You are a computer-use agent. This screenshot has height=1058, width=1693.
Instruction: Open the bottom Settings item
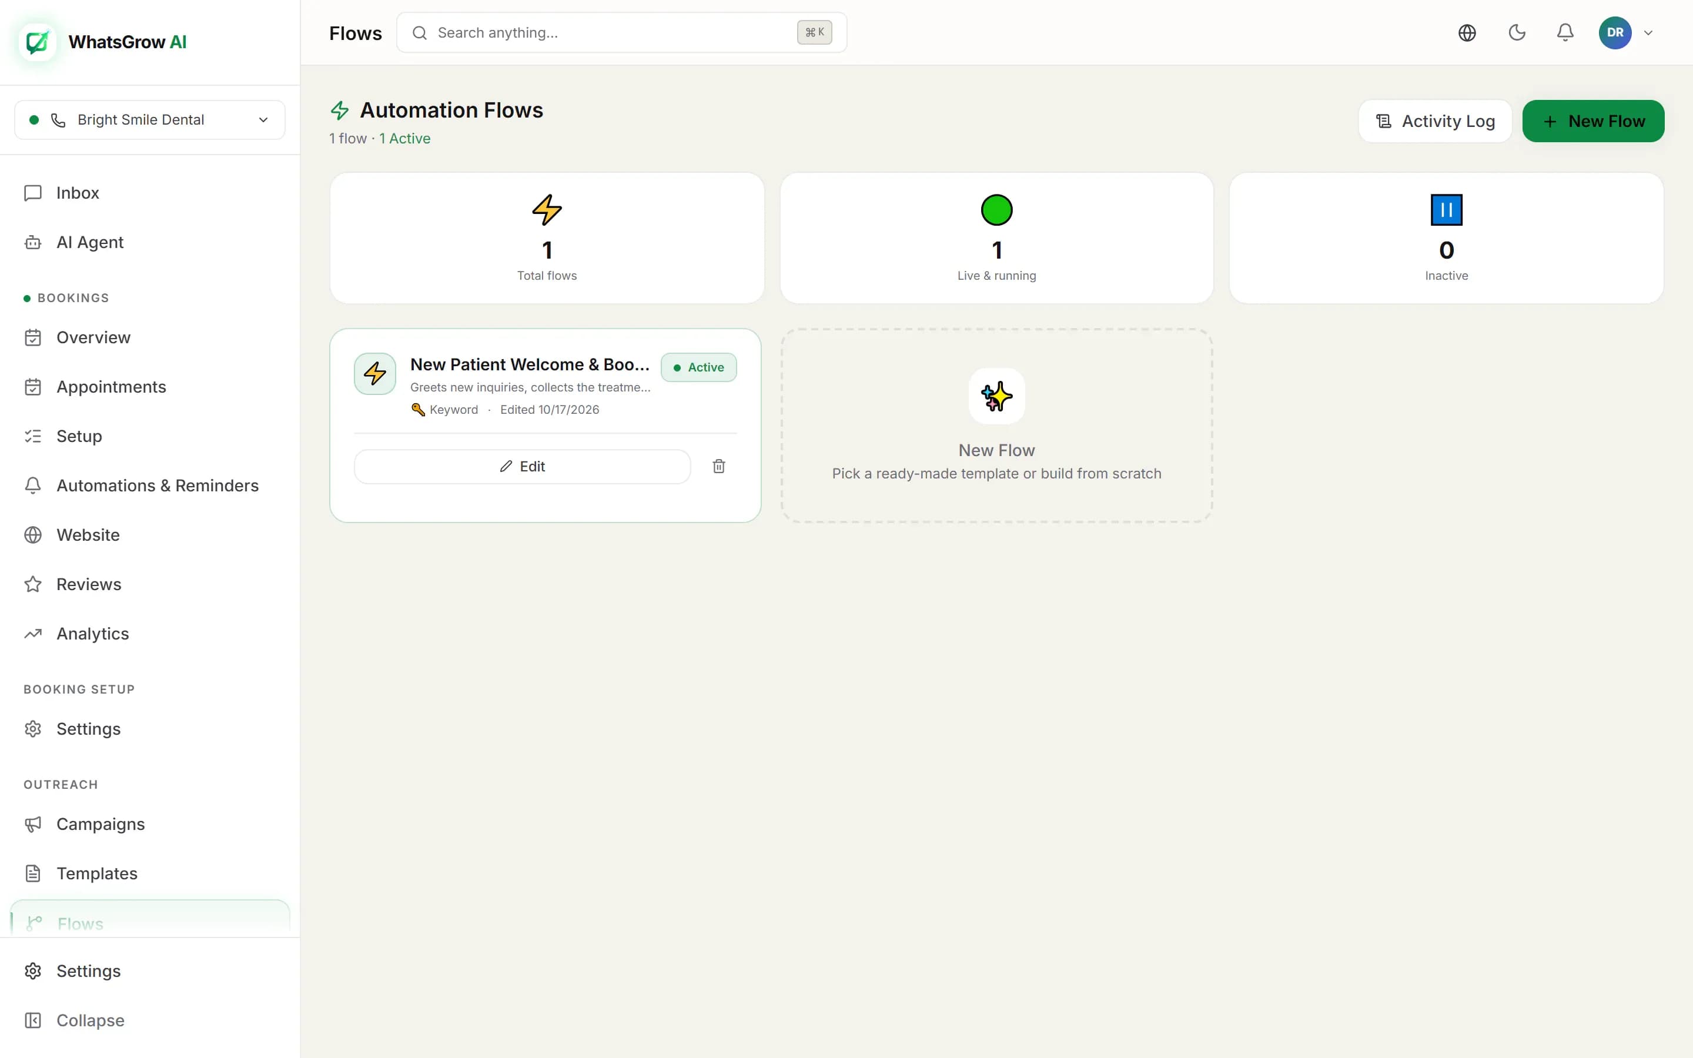[x=150, y=970]
